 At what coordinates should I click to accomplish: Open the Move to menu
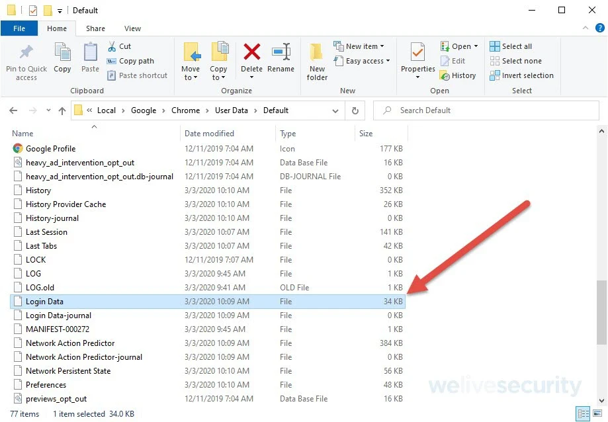191,62
